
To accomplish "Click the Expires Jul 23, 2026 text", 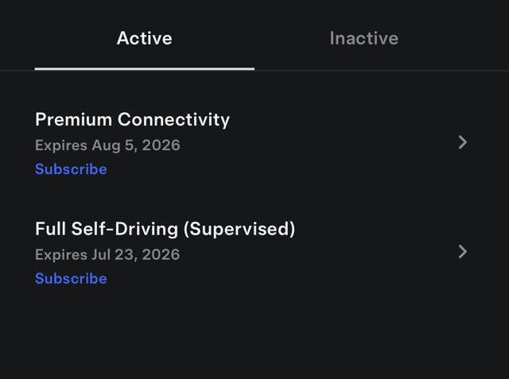I will coord(107,254).
